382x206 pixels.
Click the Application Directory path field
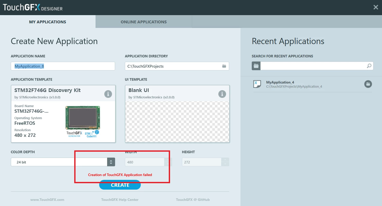(x=177, y=66)
